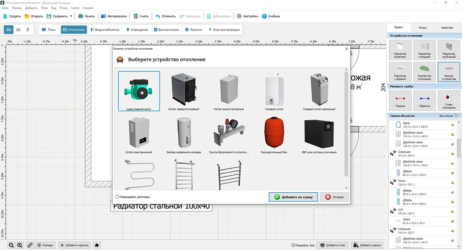Open the Сохранить dropdown arrow
Image resolution: width=462 pixels, height=250 pixels.
click(x=71, y=16)
